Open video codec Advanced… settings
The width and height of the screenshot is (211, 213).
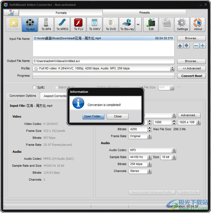[189, 115]
